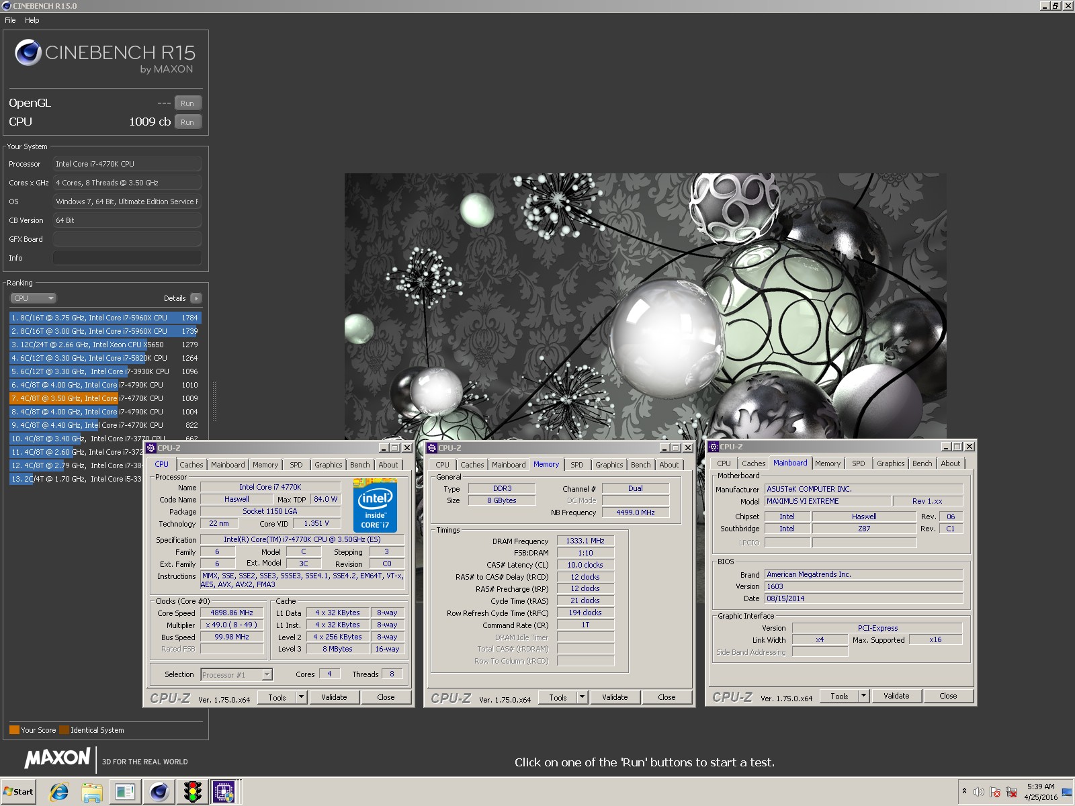Viewport: 1075px width, 806px height.
Task: Select ranking entry 3 Xeon X5650
Action: pos(105,345)
